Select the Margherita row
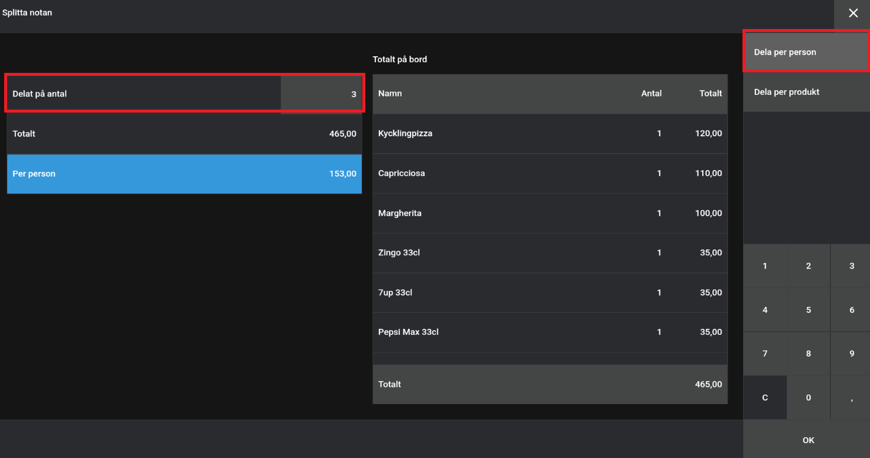This screenshot has height=458, width=870. 549,213
